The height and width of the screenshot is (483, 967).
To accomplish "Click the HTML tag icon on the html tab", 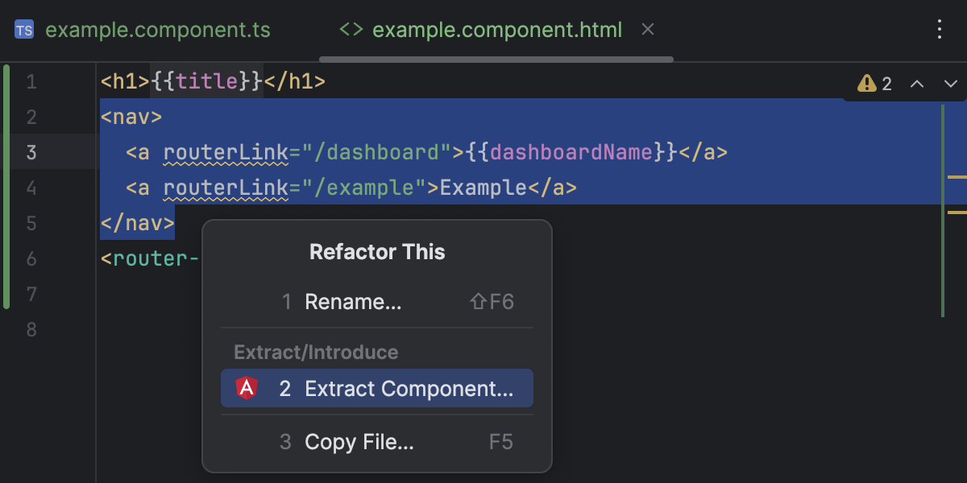I will click(x=350, y=30).
